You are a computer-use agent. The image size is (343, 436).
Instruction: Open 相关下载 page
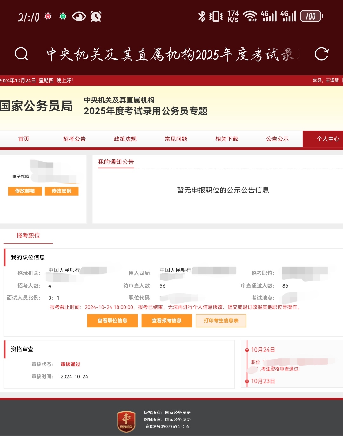coord(226,139)
